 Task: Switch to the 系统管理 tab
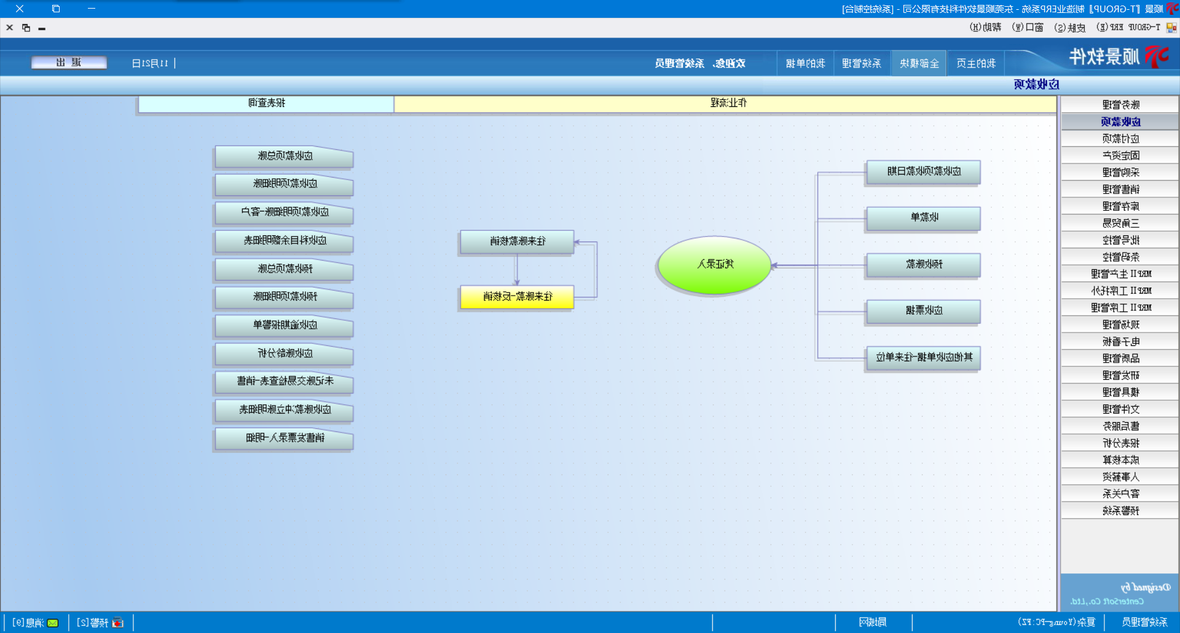(x=862, y=63)
